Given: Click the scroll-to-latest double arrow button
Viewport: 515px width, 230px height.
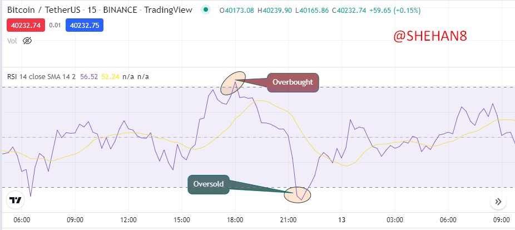Looking at the screenshot, I should pyautogui.click(x=498, y=202).
